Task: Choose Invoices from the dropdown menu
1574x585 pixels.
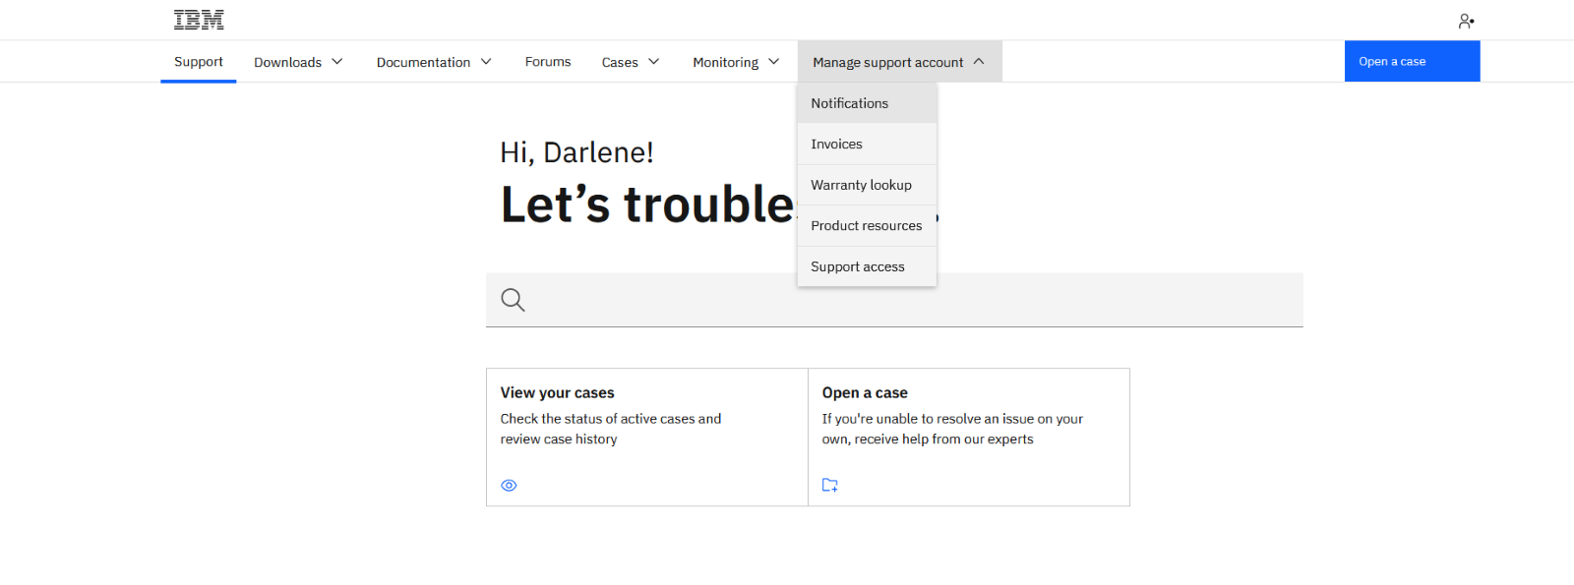Action: (867, 145)
